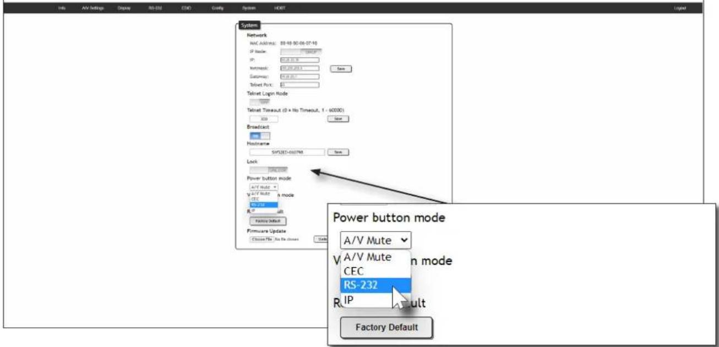Viewport: 719px width, 347px height.
Task: Open the A/V Mute dropdown in the enlarged callout
Action: tap(375, 240)
